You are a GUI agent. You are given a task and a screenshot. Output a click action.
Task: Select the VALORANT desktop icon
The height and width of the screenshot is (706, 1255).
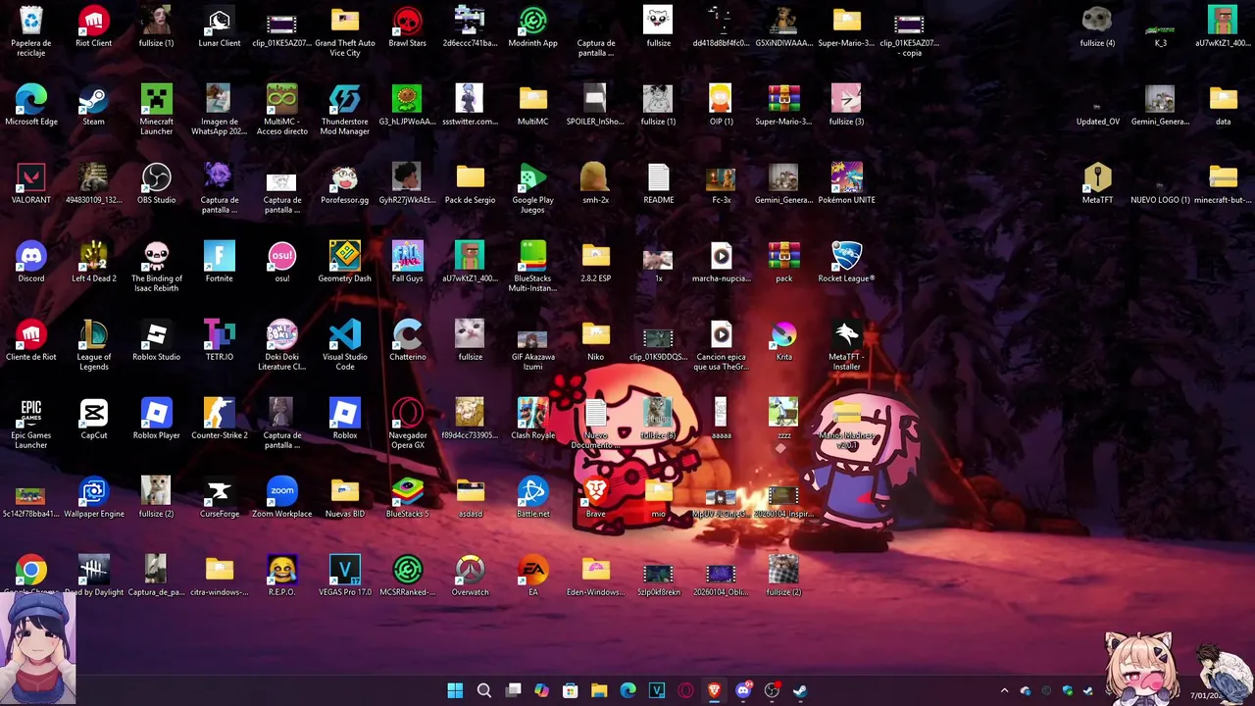click(31, 178)
